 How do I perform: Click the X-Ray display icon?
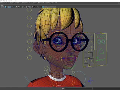pyautogui.click(x=26, y=7)
